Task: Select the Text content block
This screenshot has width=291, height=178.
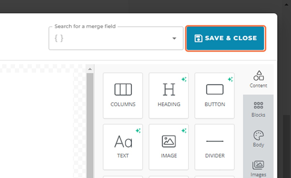Action: coord(123,147)
